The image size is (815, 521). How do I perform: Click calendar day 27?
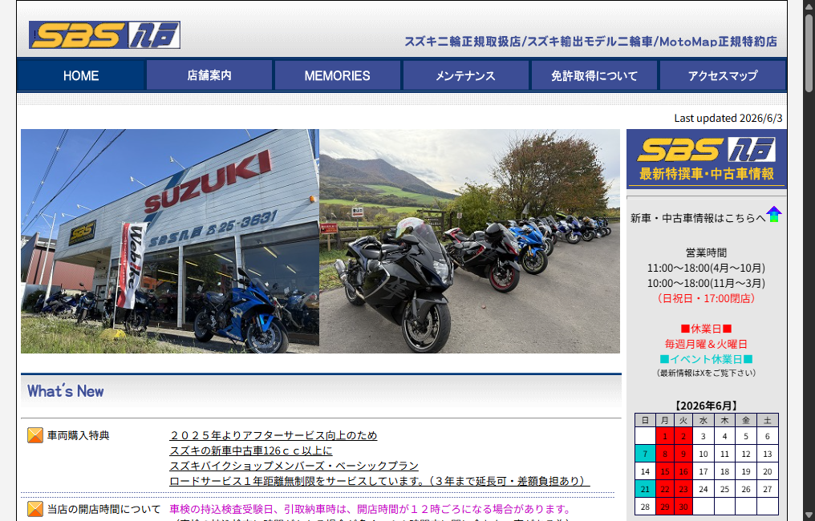[767, 489]
